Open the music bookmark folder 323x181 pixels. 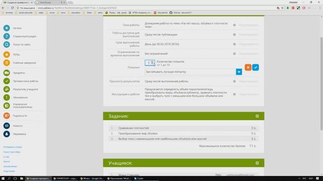click(x=50, y=13)
